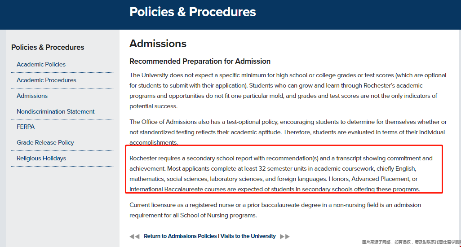Click the Admissions page heading

(x=158, y=44)
